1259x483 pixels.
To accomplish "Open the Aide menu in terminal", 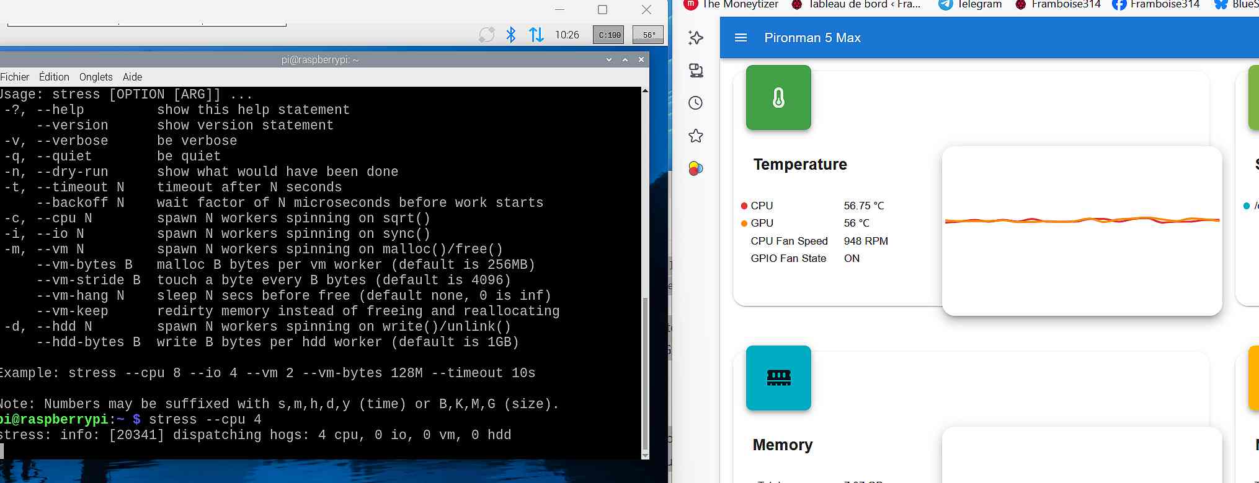I will 132,77.
